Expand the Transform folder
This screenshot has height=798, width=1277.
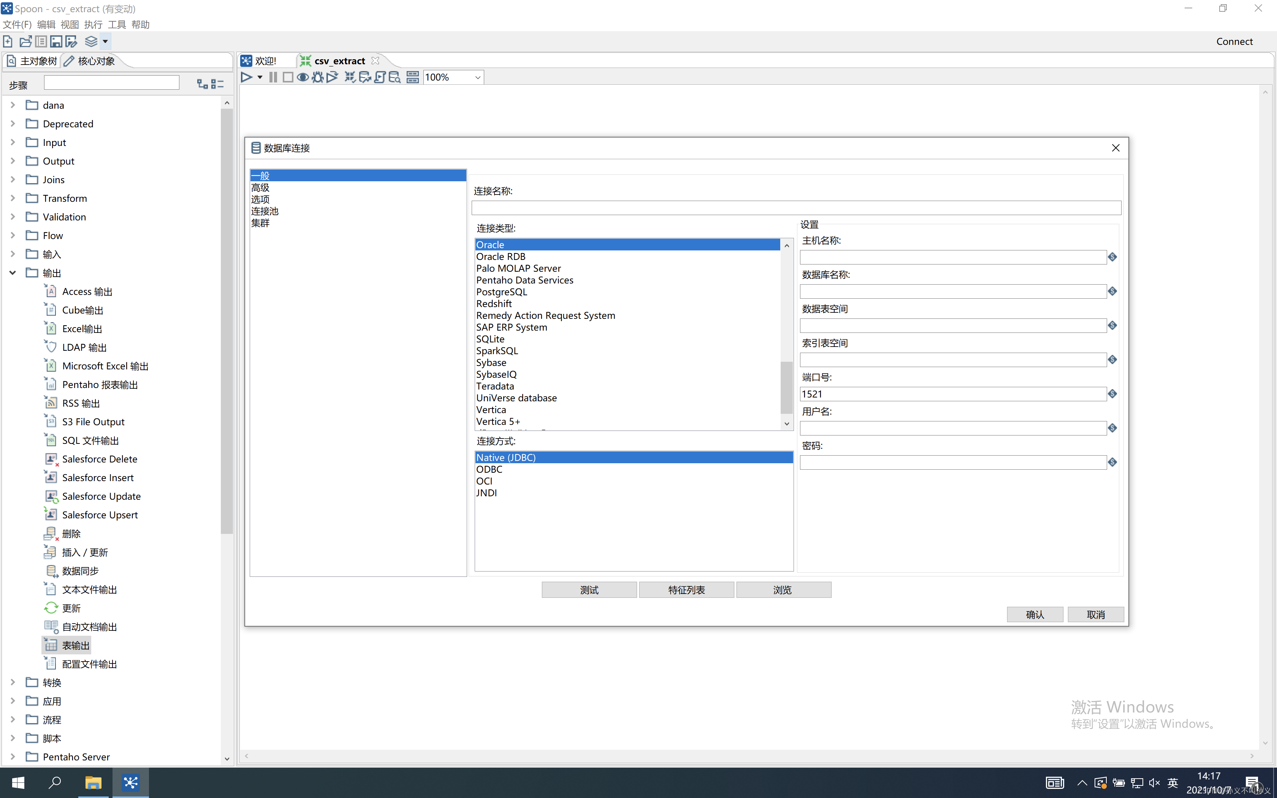click(x=13, y=198)
